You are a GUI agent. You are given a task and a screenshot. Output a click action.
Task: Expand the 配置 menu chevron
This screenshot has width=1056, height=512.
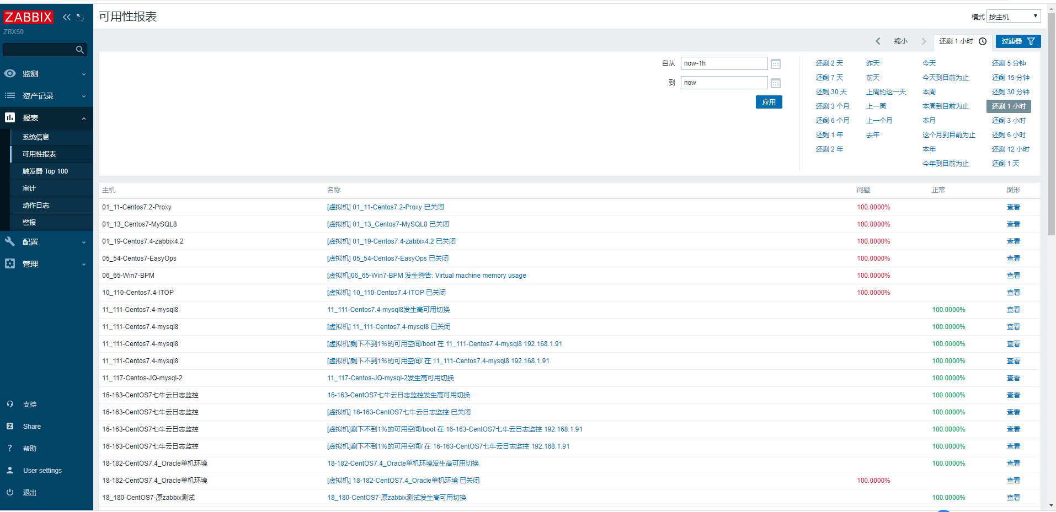pyautogui.click(x=84, y=242)
